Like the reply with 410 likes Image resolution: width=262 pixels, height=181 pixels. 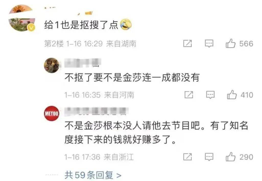[x=232, y=95]
